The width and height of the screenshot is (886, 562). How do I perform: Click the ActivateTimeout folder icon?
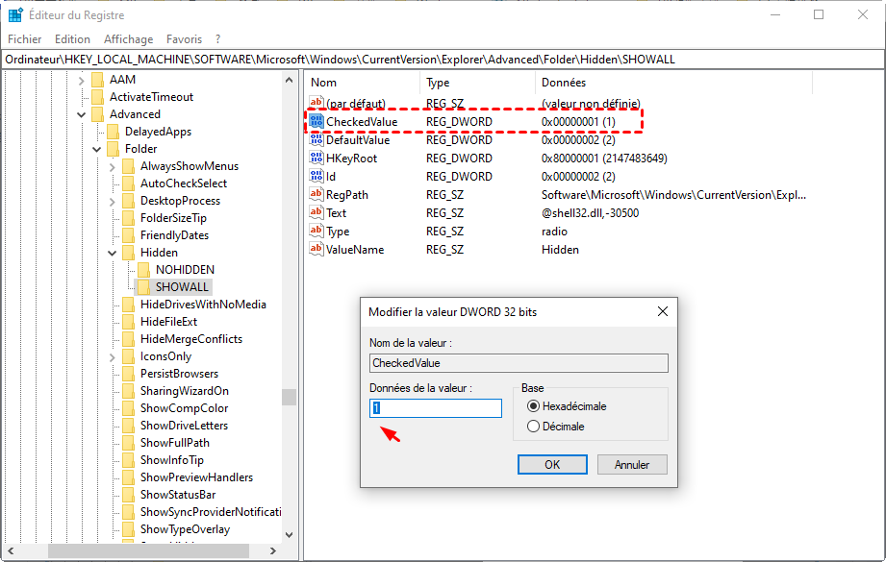pyautogui.click(x=98, y=97)
